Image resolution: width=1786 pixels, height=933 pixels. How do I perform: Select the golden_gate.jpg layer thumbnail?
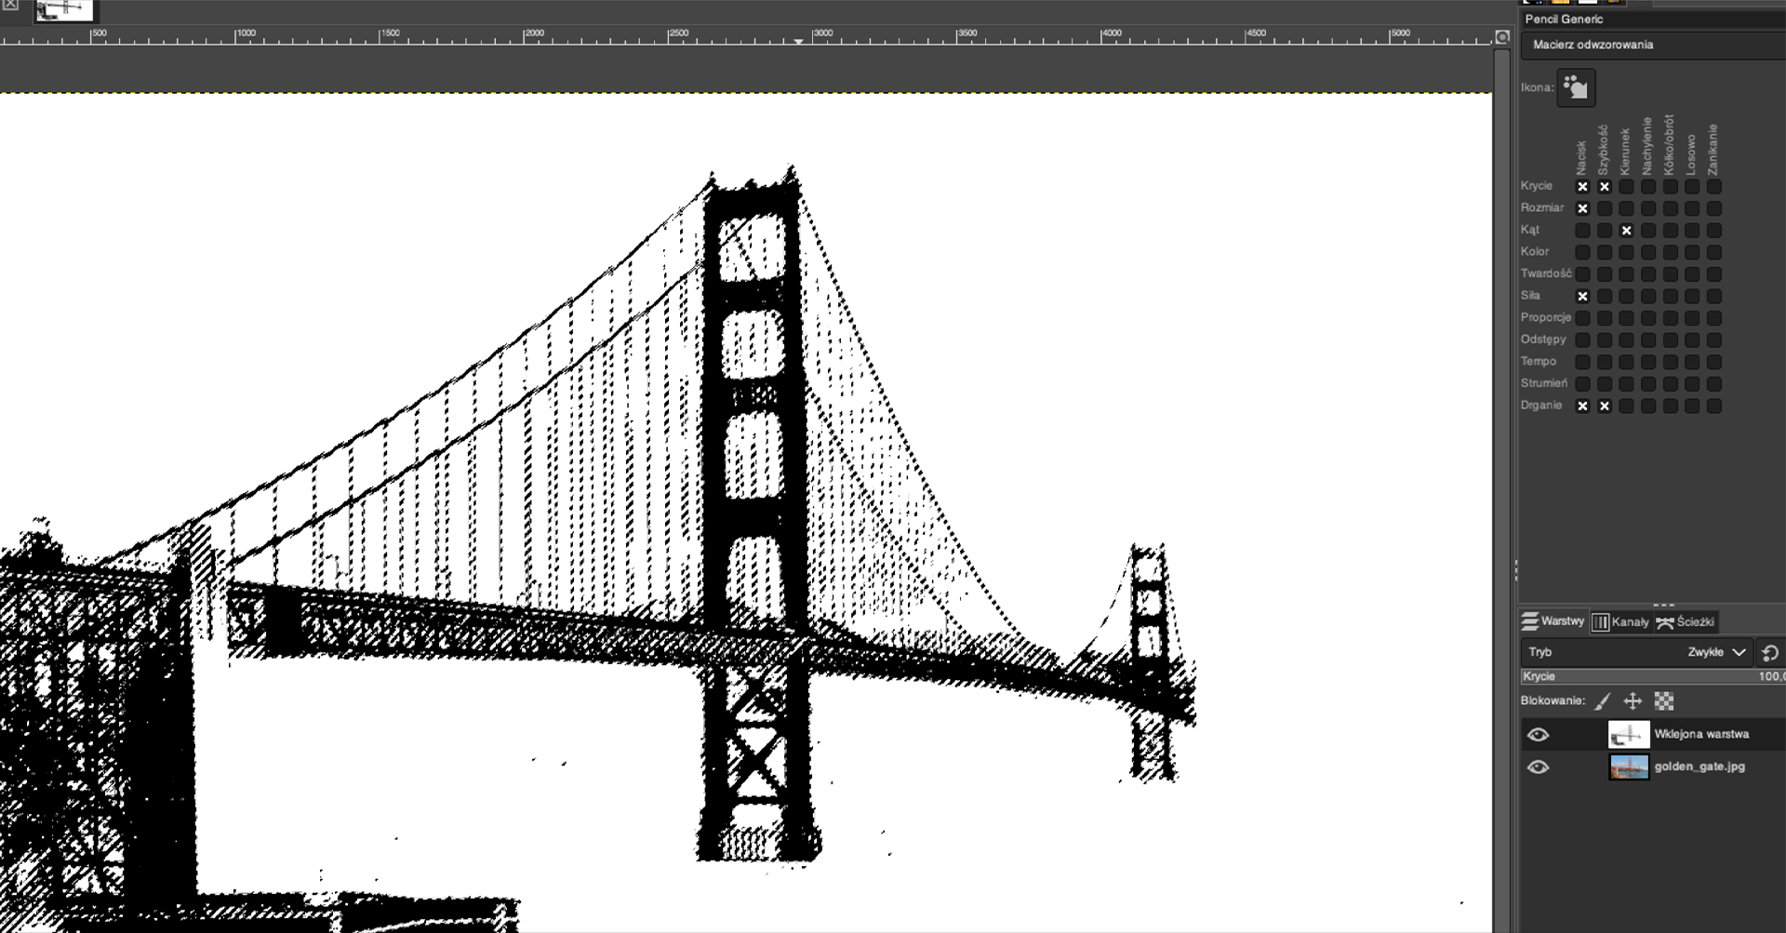point(1629,767)
